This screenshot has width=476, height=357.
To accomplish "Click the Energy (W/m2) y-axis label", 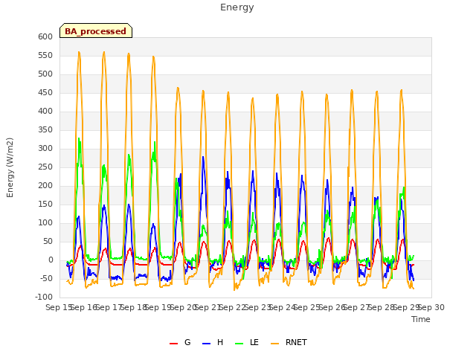I will click(10, 167).
